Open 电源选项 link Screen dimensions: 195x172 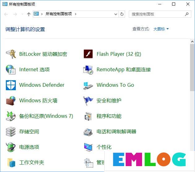pyautogui.click(x=29, y=147)
